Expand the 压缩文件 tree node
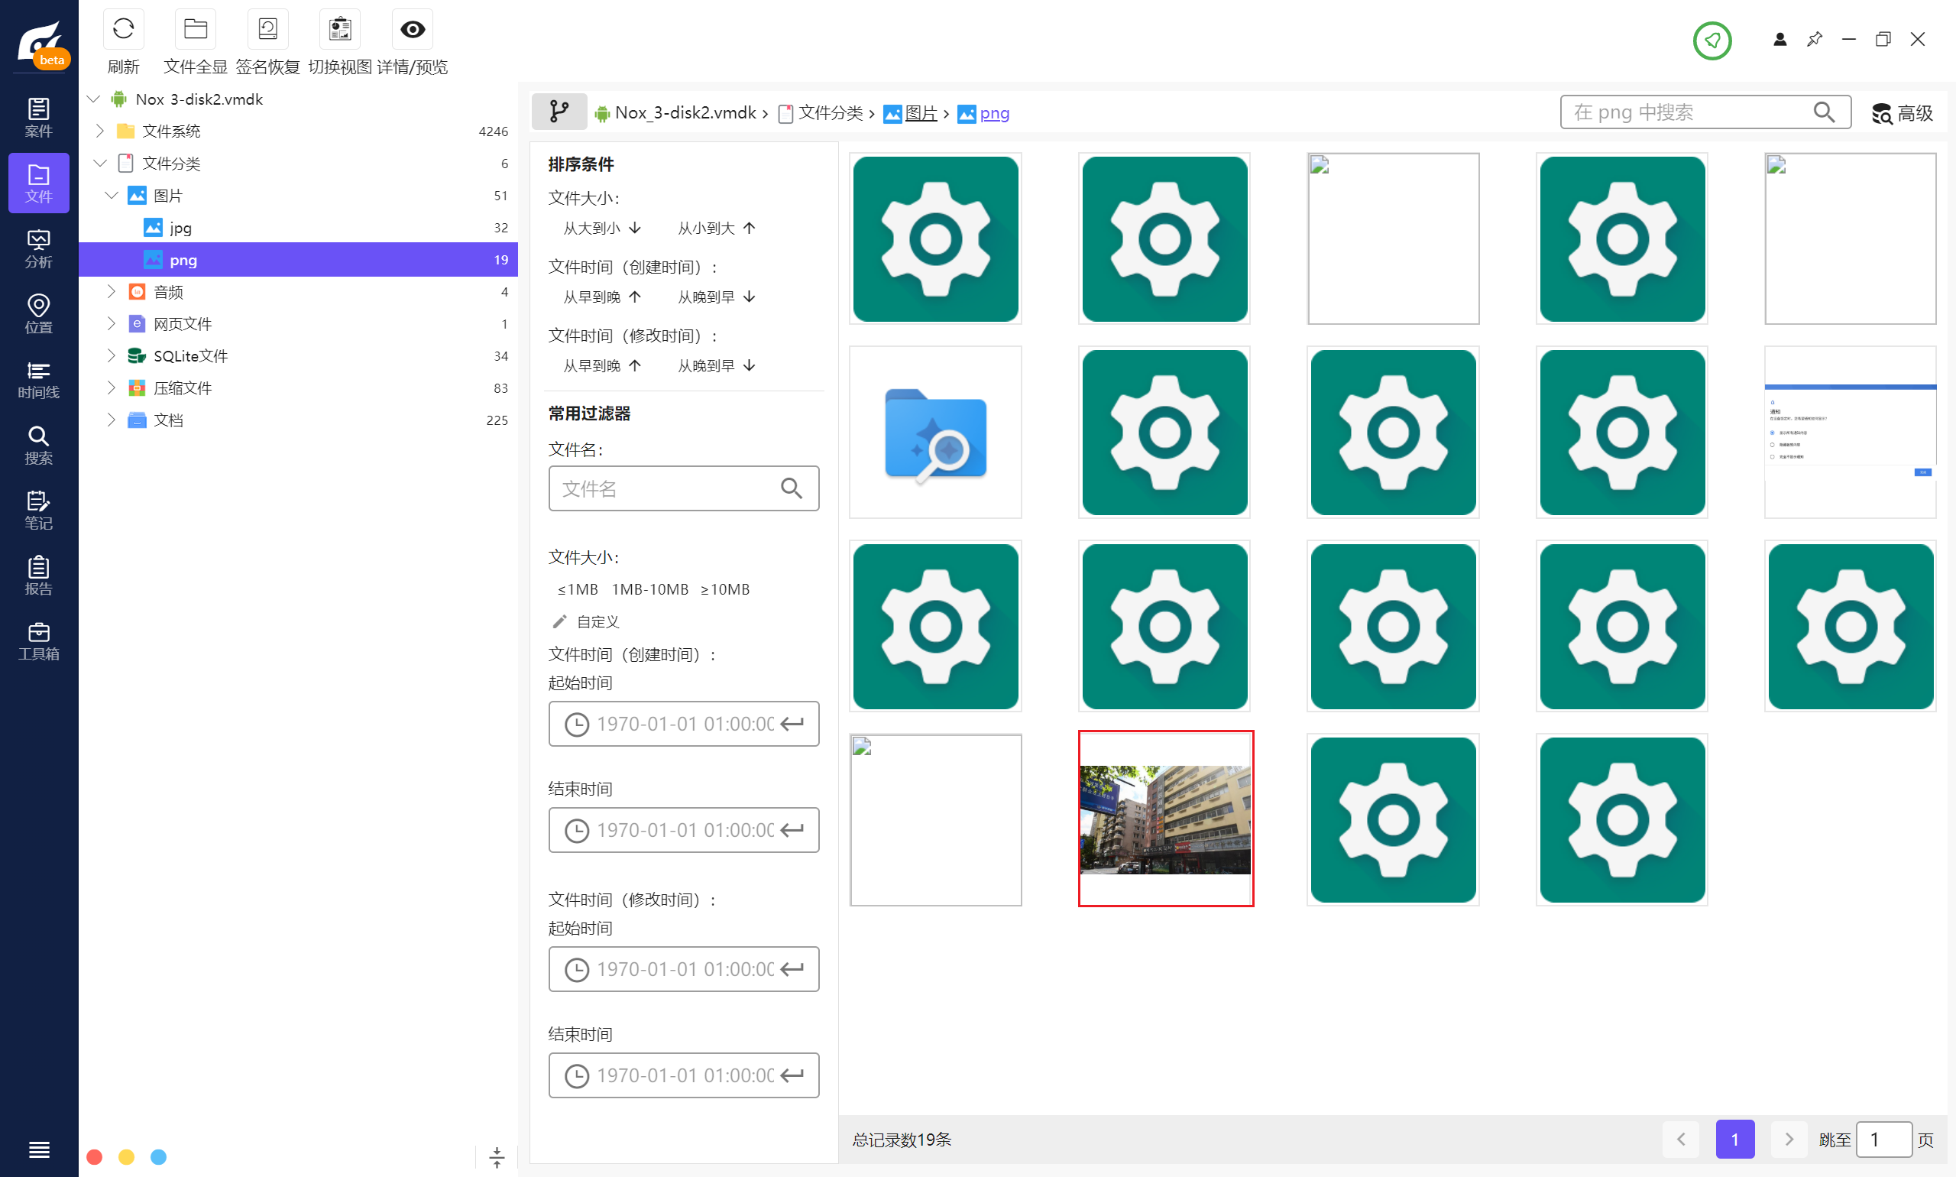The height and width of the screenshot is (1177, 1956). pos(112,387)
